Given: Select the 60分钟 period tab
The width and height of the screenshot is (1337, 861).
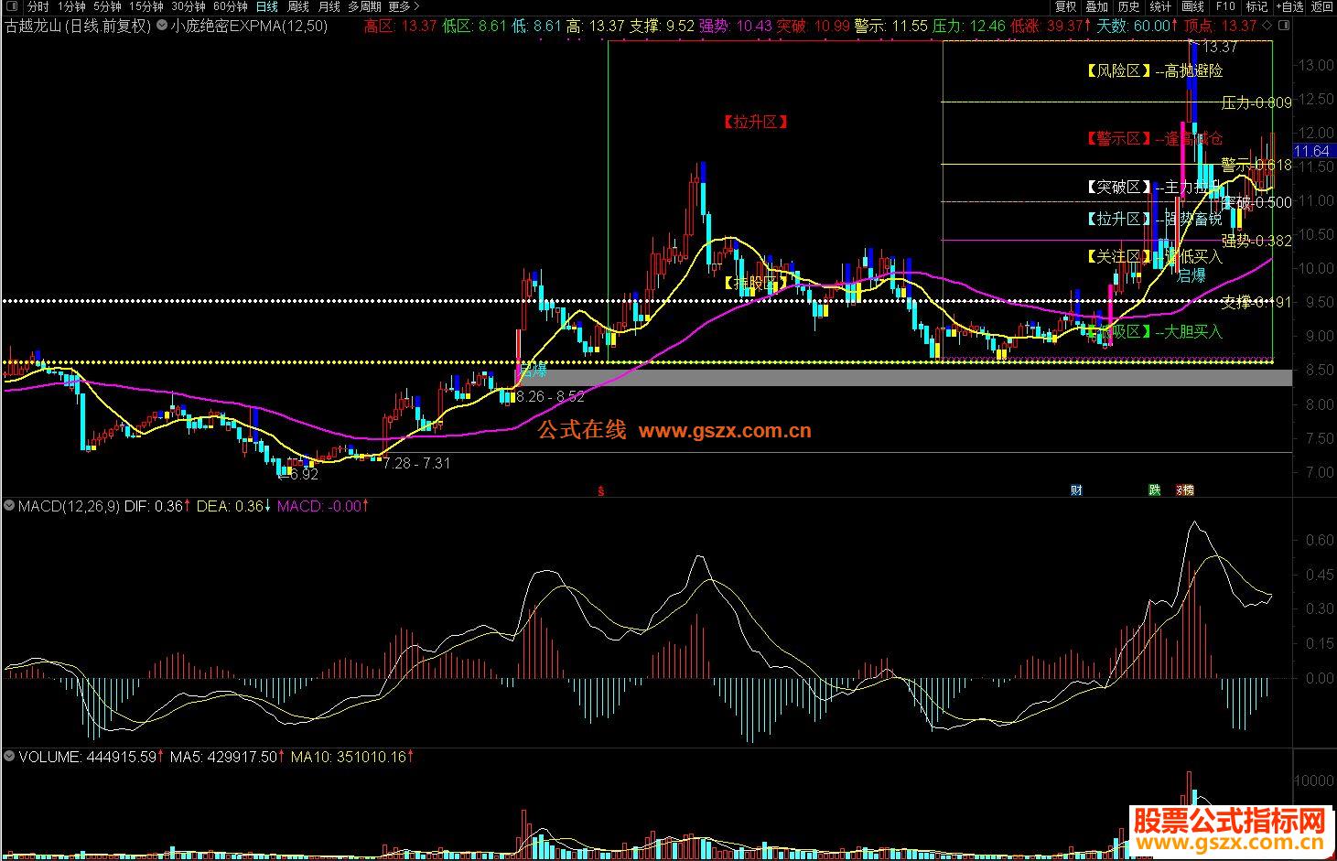Looking at the screenshot, I should pyautogui.click(x=231, y=6).
